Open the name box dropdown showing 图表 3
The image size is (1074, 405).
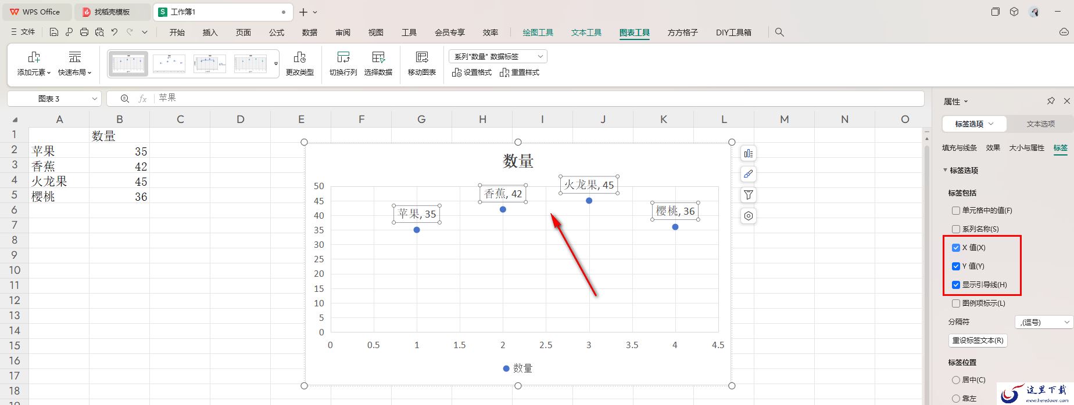click(95, 99)
